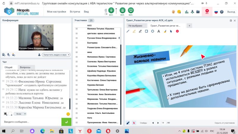Screen dimensions: 238x134
Task: Select the text A tool
Action: coord(159,31)
